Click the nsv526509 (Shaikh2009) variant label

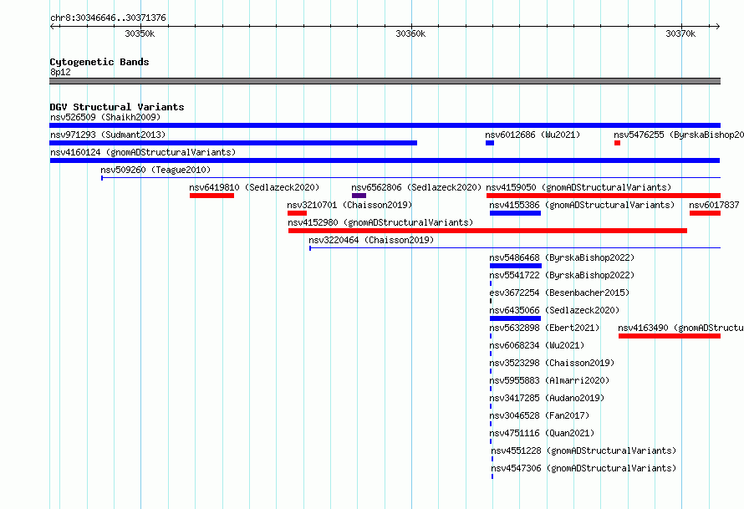(x=105, y=117)
